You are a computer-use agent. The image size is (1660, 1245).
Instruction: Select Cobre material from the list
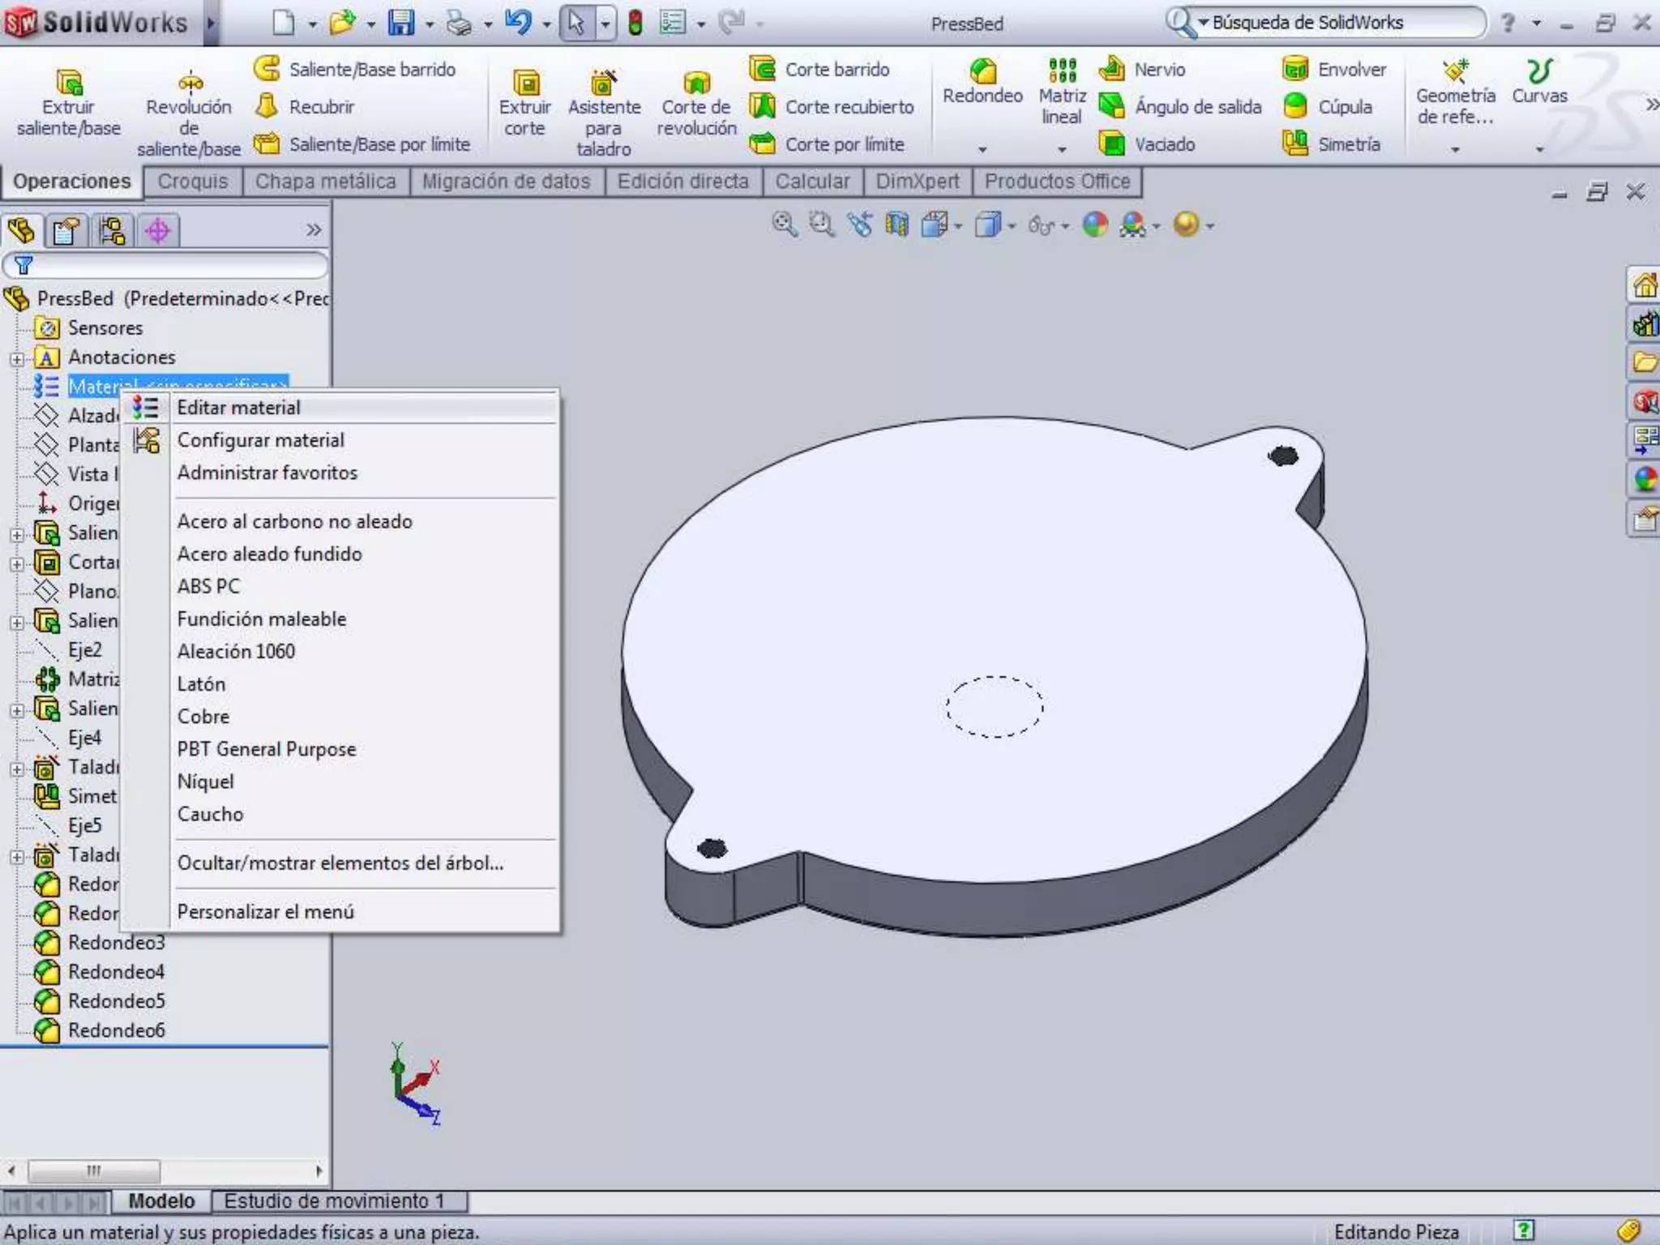pyautogui.click(x=203, y=717)
